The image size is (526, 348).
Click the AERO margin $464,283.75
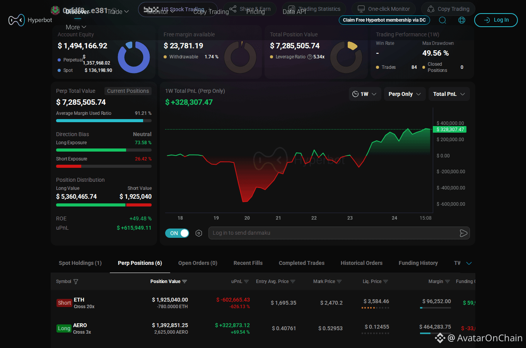pos(435,327)
